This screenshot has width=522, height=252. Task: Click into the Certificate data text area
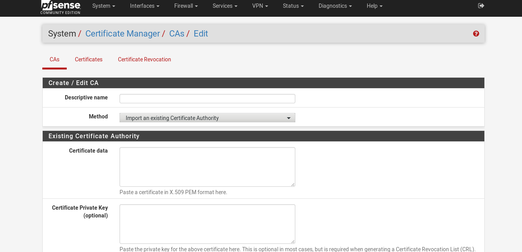coord(207,167)
